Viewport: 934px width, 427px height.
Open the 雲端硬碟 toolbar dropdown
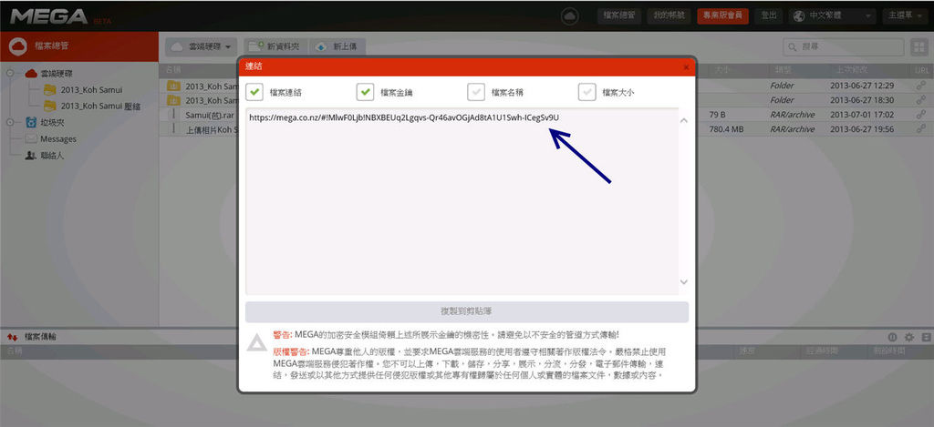coord(201,46)
